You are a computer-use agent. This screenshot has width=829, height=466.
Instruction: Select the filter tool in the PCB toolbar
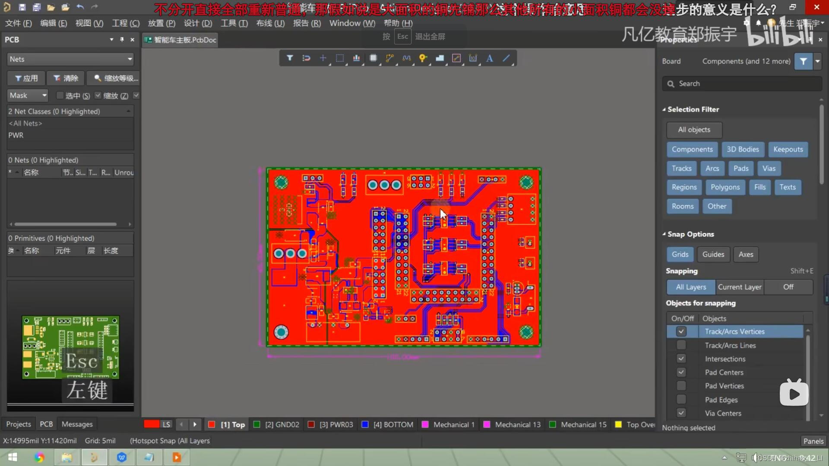290,58
